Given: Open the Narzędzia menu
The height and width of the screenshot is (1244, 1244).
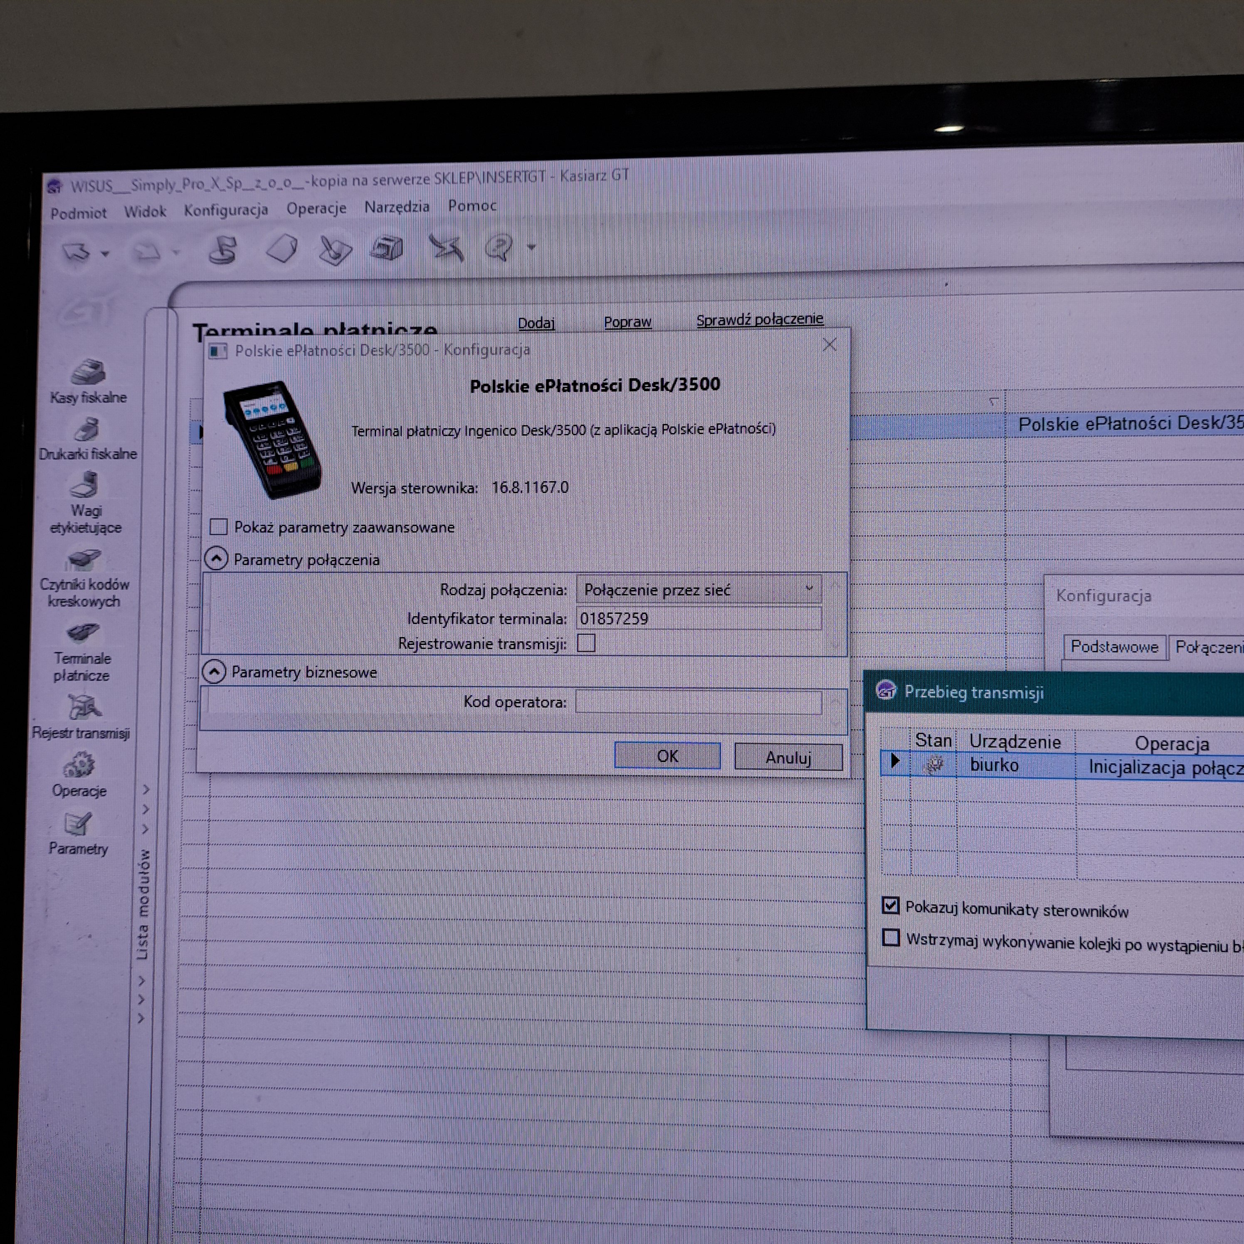Looking at the screenshot, I should coord(397,207).
